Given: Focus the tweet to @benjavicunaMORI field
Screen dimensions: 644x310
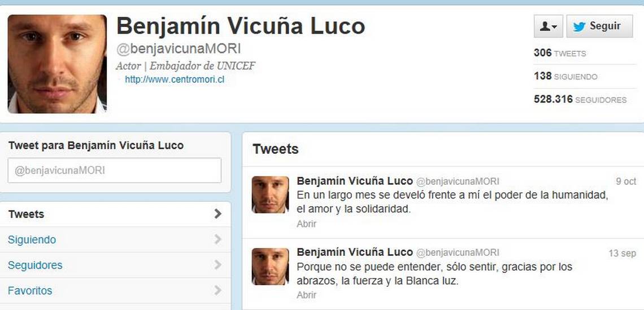Looking at the screenshot, I should coord(115,171).
